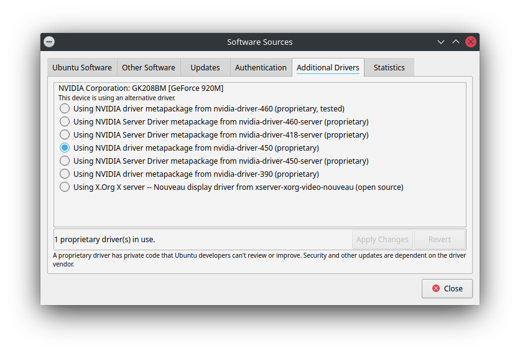Screen dimensions: 520x353
Task: Select the Additional Drivers tab
Action: (x=328, y=67)
